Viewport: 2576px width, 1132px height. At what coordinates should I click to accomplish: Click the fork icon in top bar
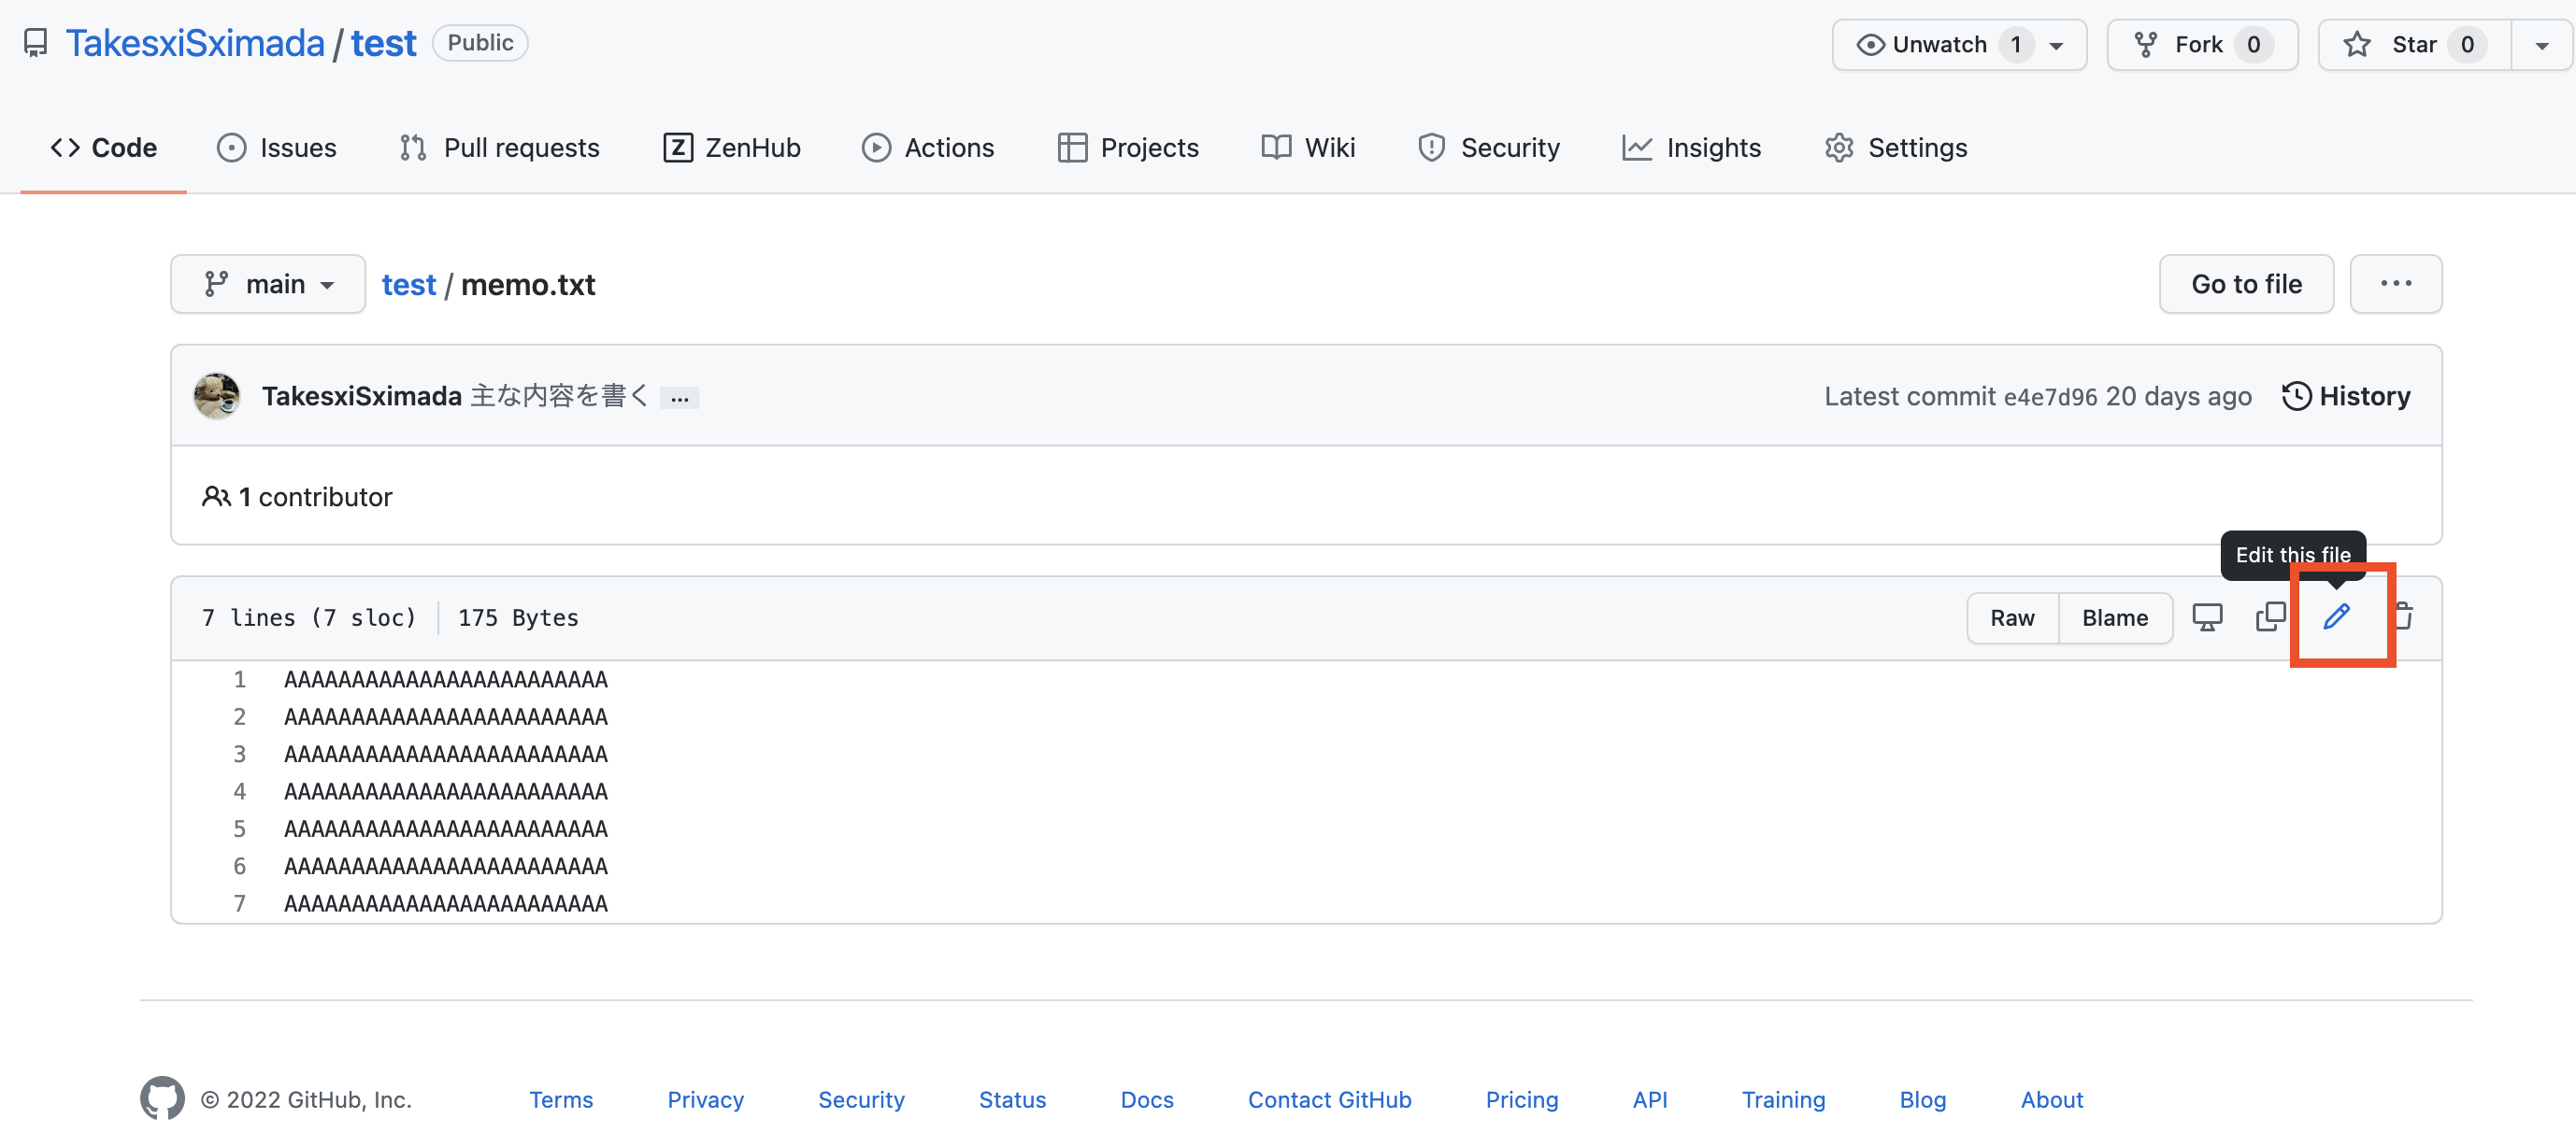coord(2147,43)
